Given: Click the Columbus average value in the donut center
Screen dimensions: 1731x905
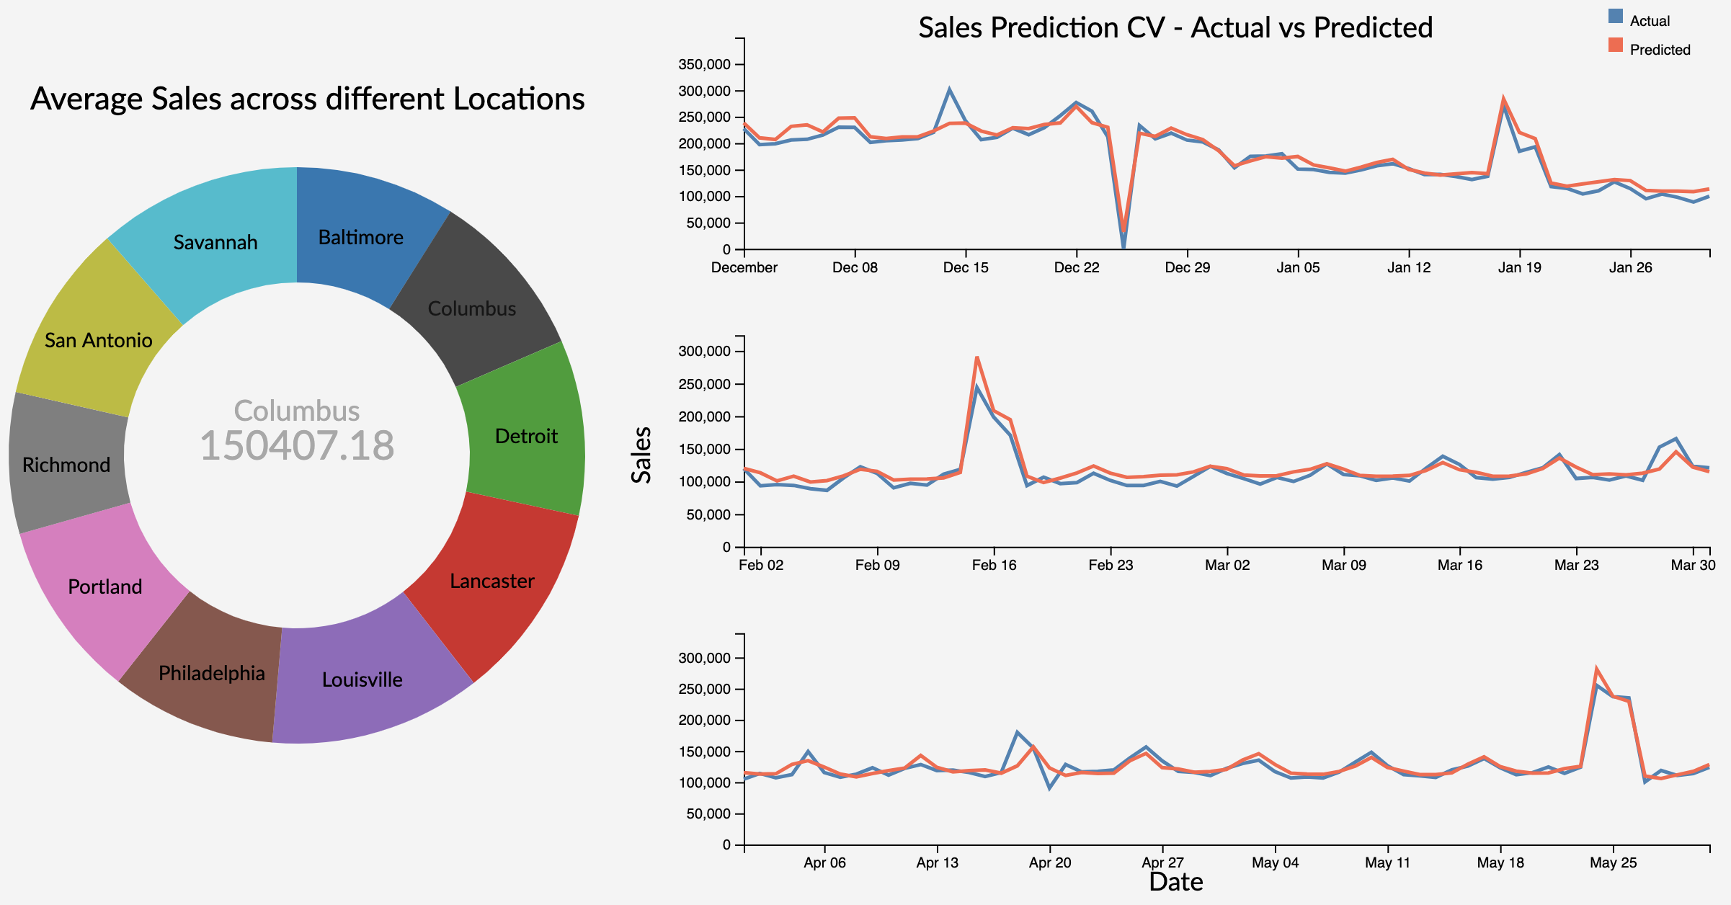Looking at the screenshot, I should (298, 445).
